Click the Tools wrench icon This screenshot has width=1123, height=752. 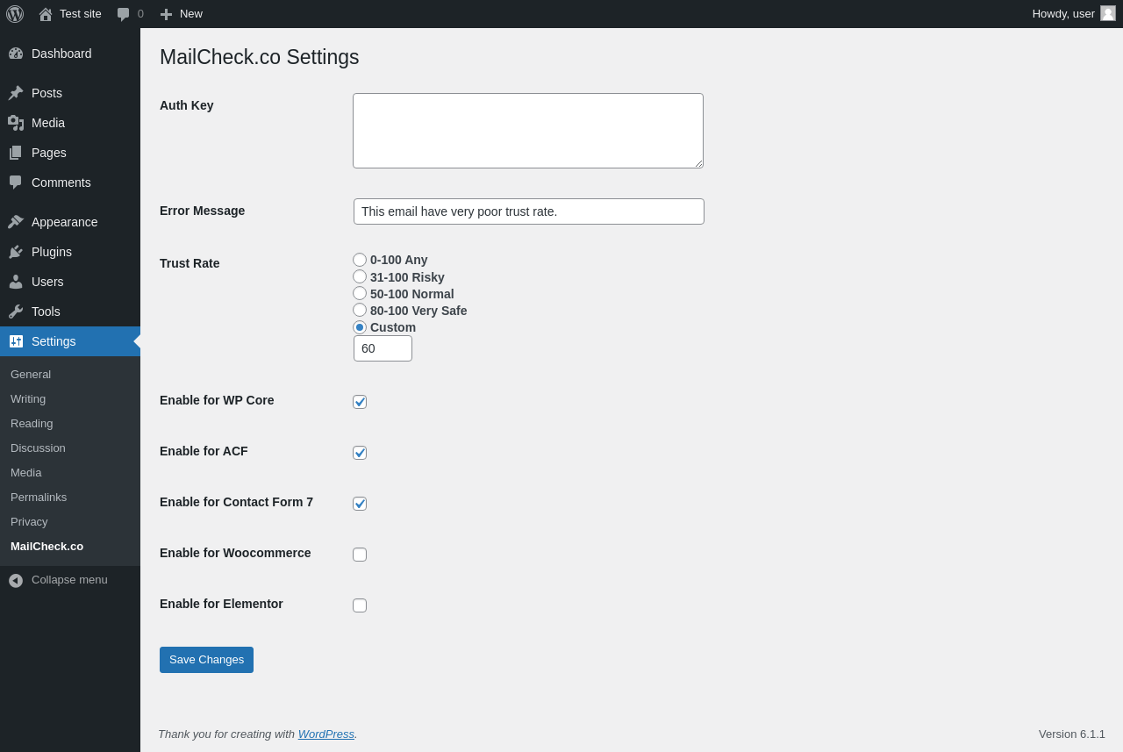coord(16,312)
